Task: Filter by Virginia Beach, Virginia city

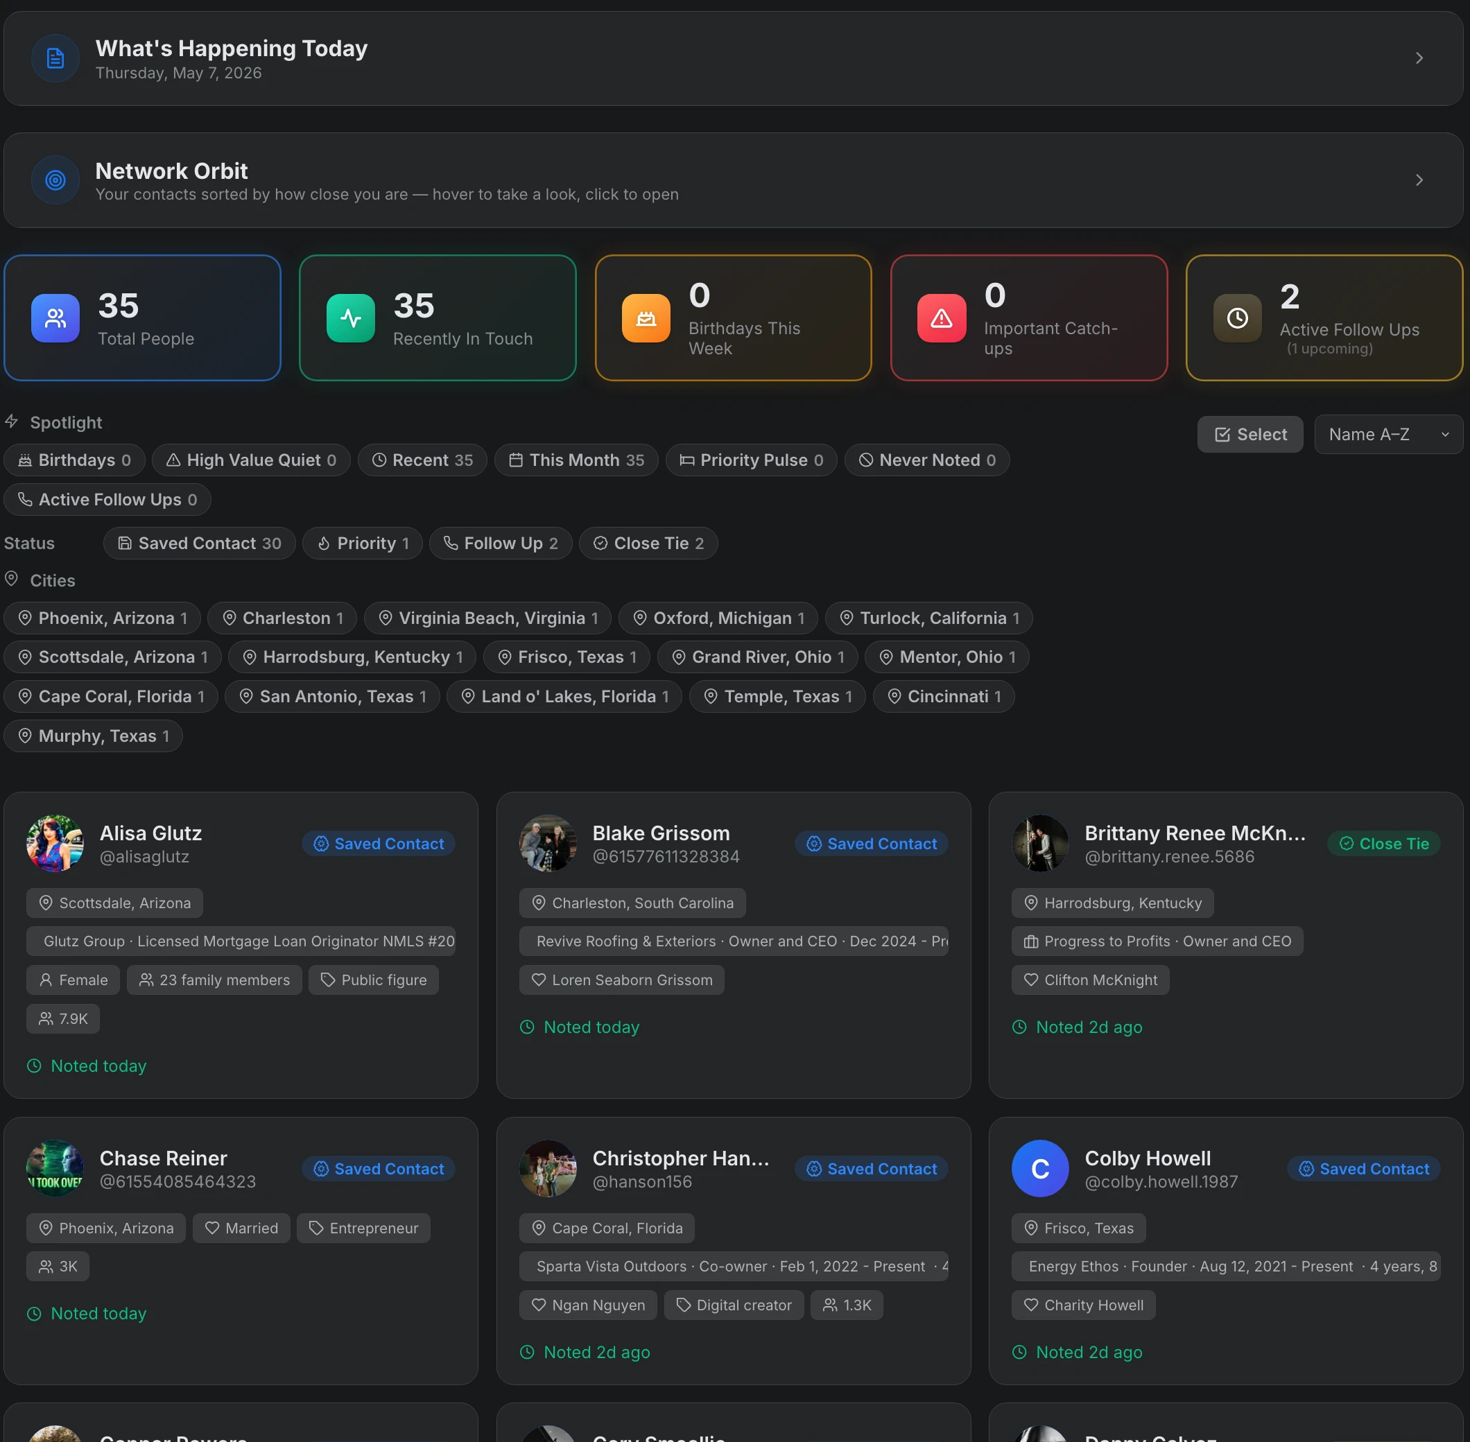Action: tap(488, 618)
